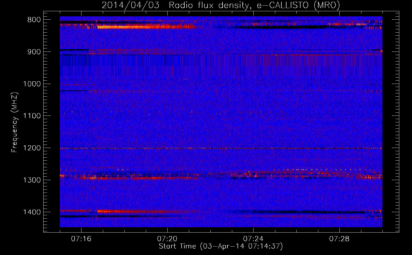Select the 1200 frequency axis label
This screenshot has height=255, width=412.
(x=32, y=148)
